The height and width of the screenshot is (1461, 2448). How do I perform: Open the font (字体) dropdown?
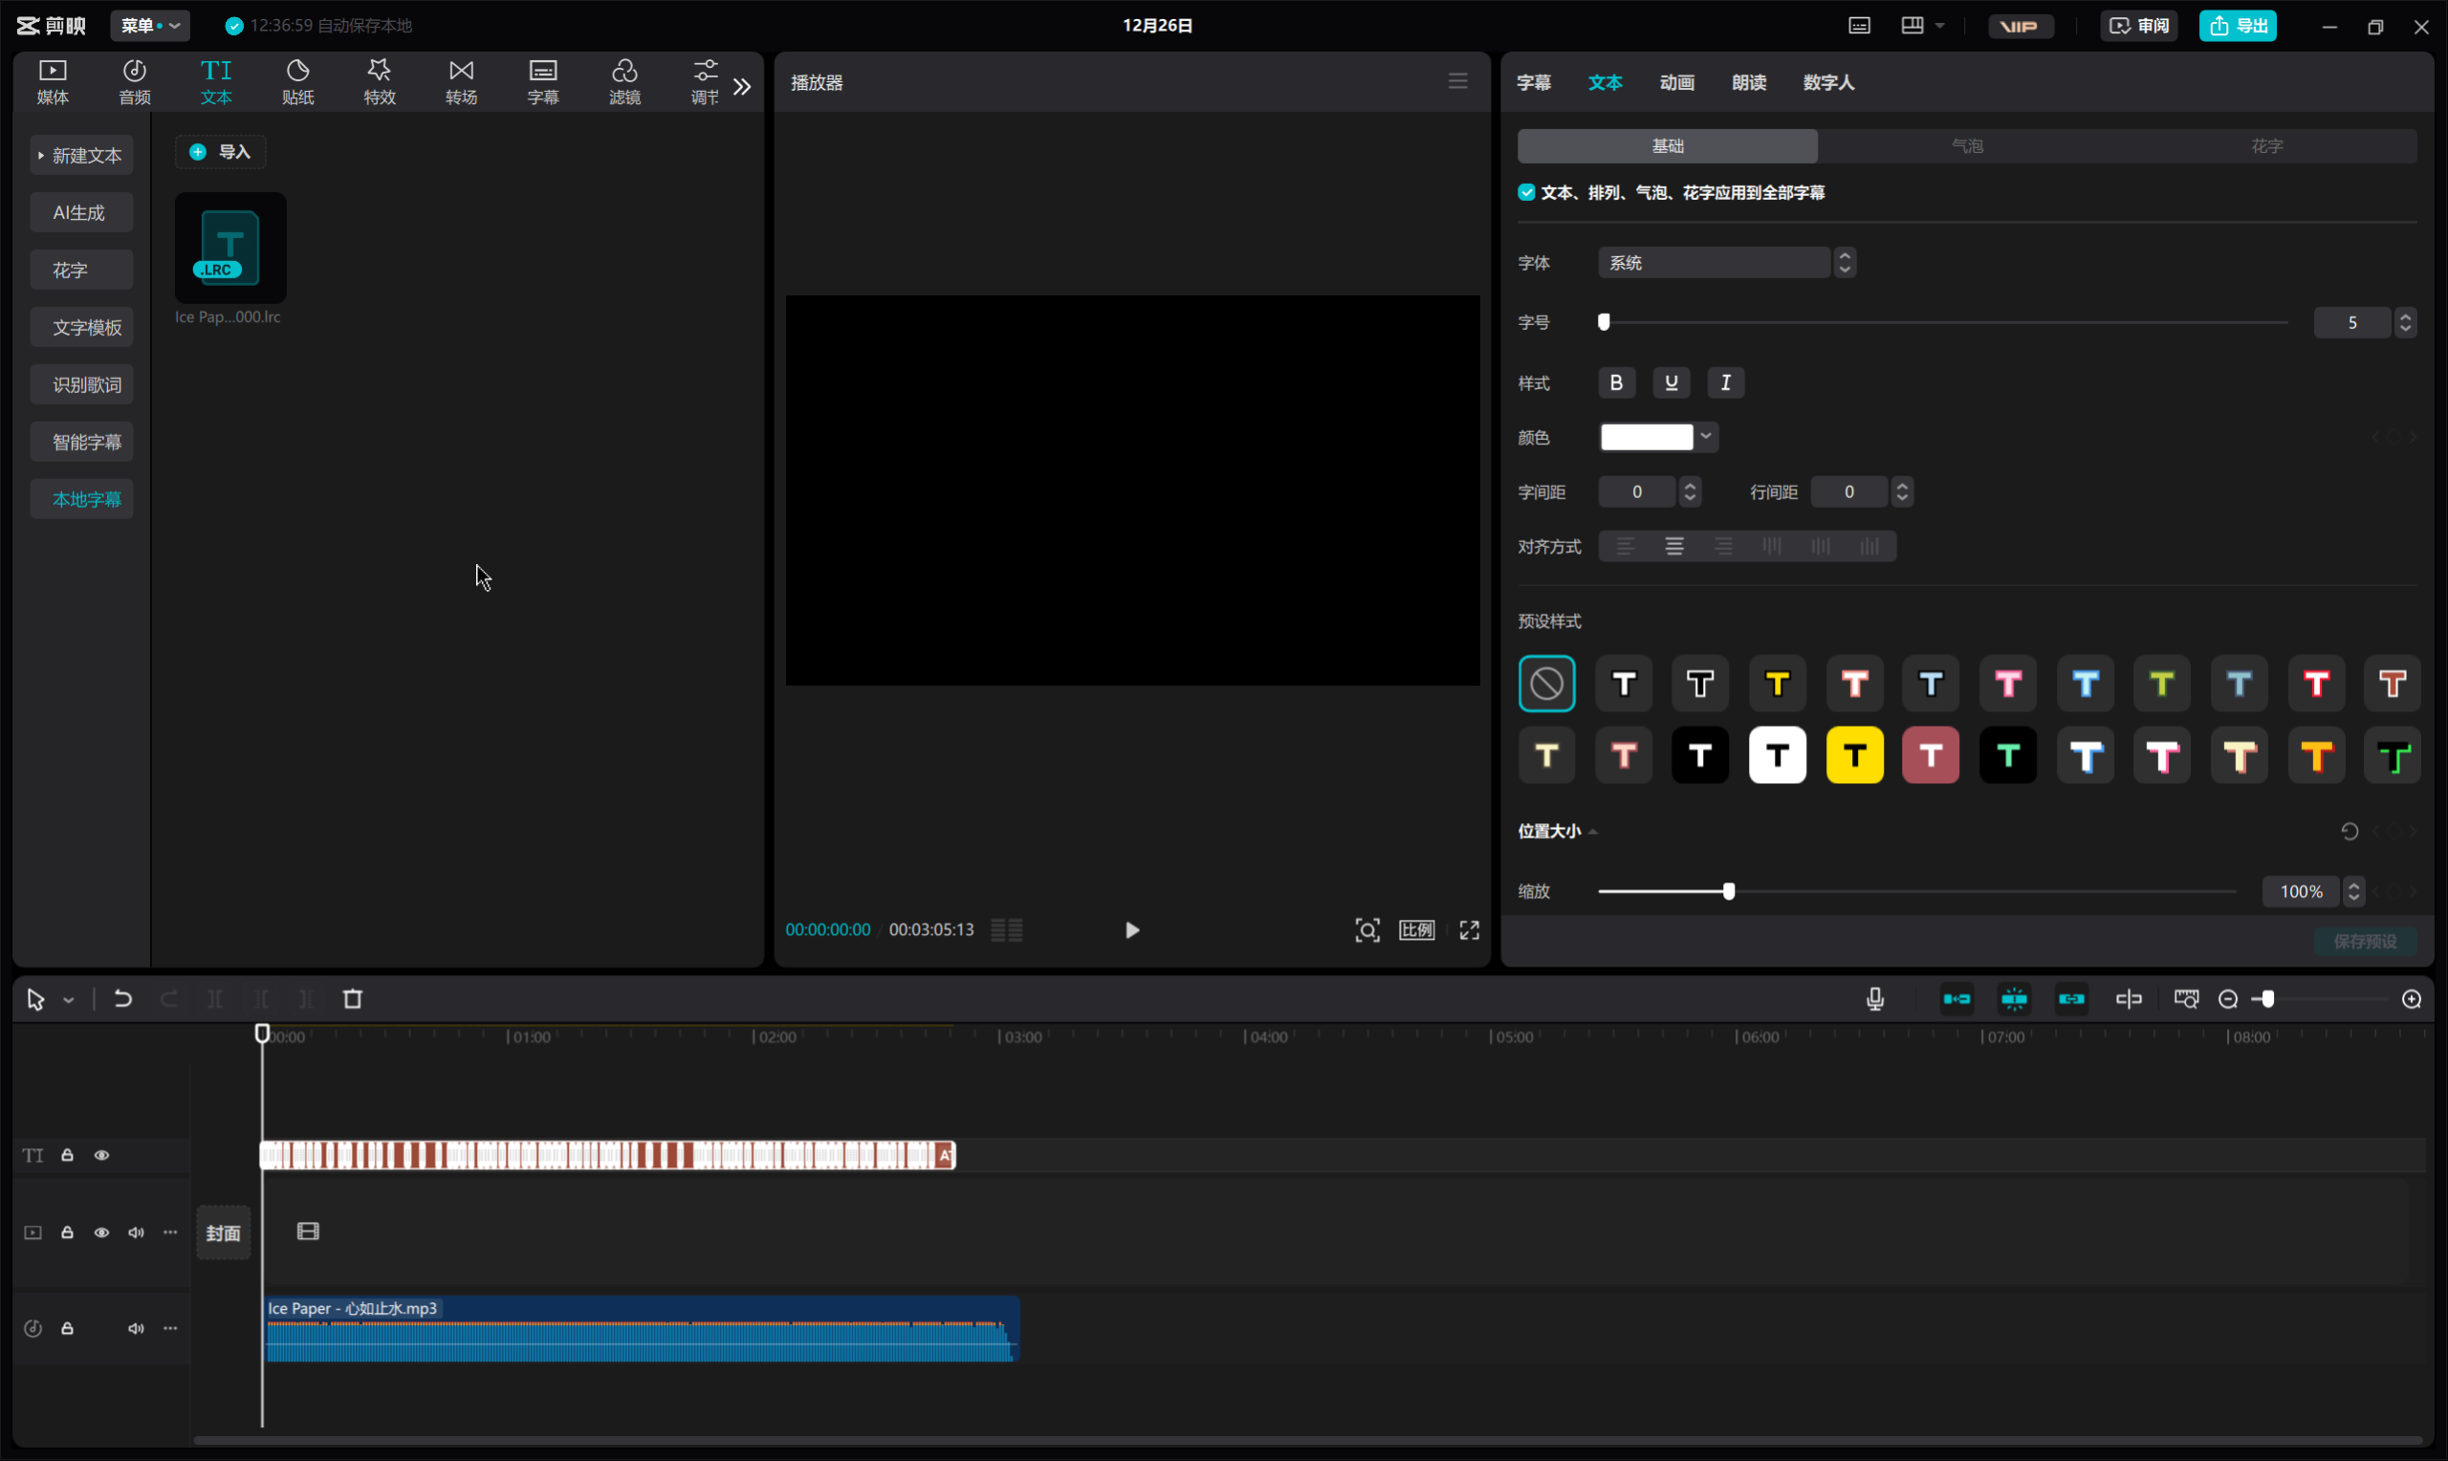click(1714, 263)
